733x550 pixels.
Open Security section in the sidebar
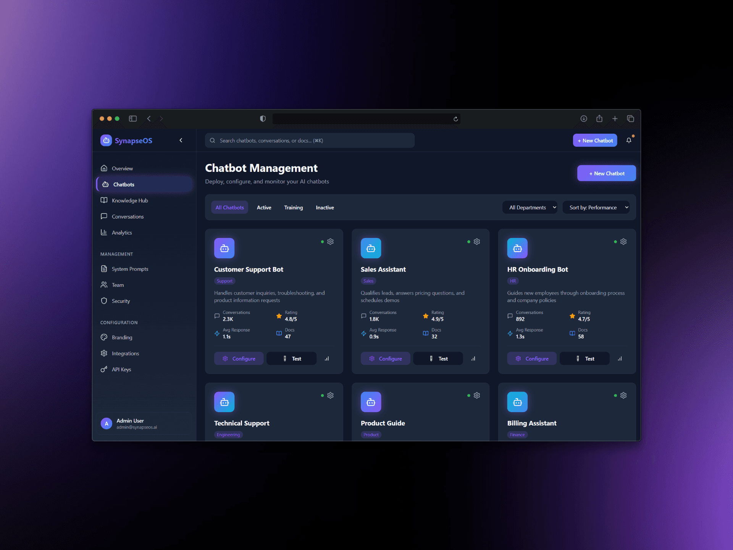[x=121, y=301]
